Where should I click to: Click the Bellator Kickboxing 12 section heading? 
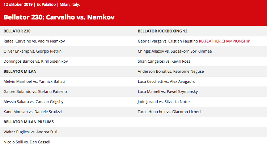click(x=162, y=31)
